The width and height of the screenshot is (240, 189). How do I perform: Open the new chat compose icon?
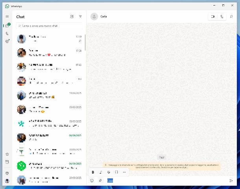[x=72, y=17]
